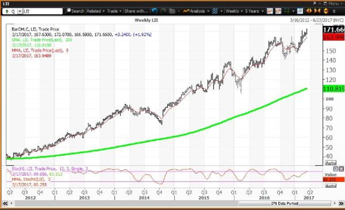
Task: Click the fast-forward double-right arrow at bottom
Action: coord(341,203)
